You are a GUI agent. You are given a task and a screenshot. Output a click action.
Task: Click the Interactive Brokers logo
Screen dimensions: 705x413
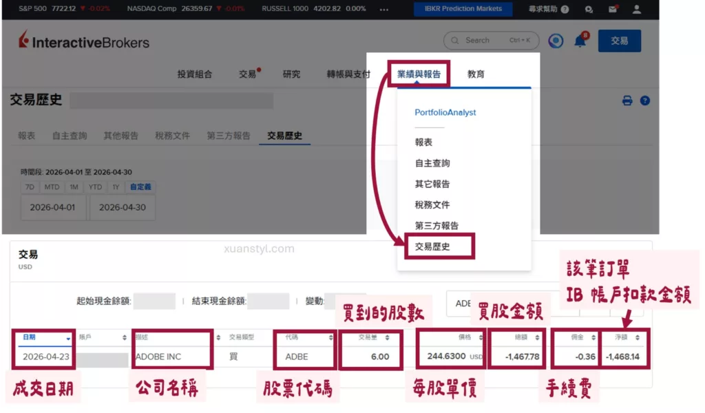click(84, 41)
